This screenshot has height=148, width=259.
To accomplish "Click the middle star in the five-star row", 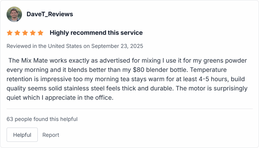I will coord(25,32).
